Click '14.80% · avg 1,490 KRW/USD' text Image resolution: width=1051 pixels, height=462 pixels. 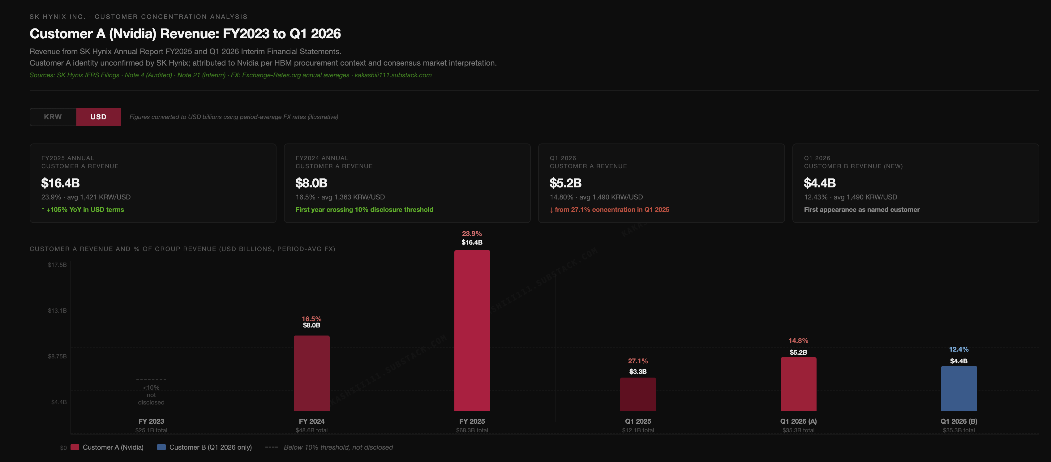click(596, 197)
